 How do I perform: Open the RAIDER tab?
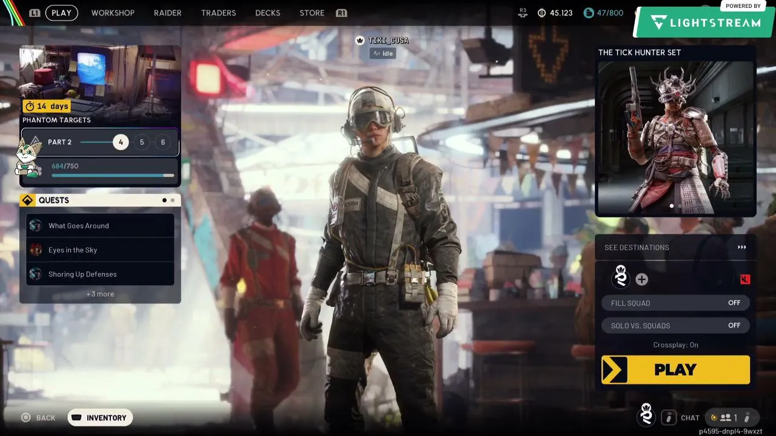pyautogui.click(x=167, y=13)
